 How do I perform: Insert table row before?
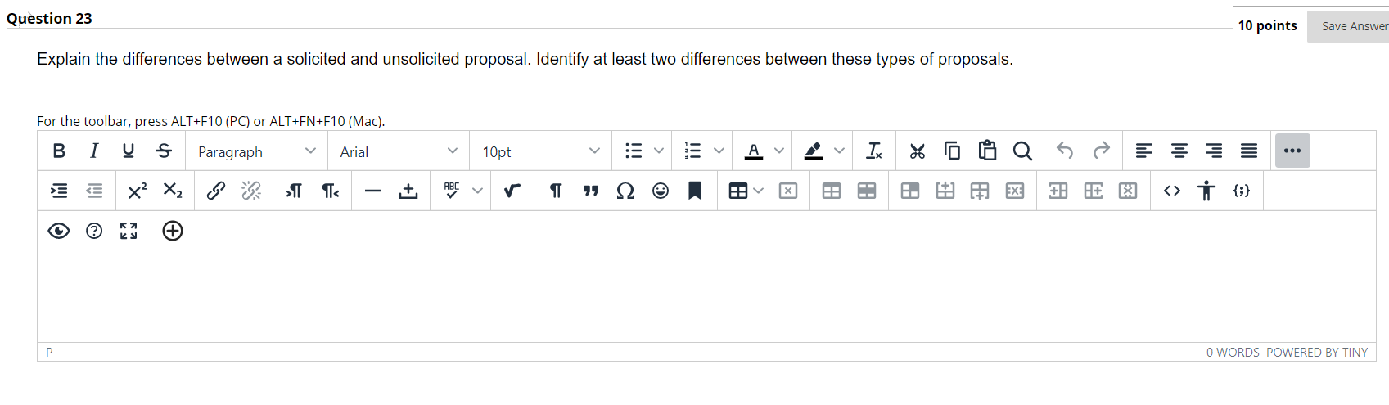[945, 191]
